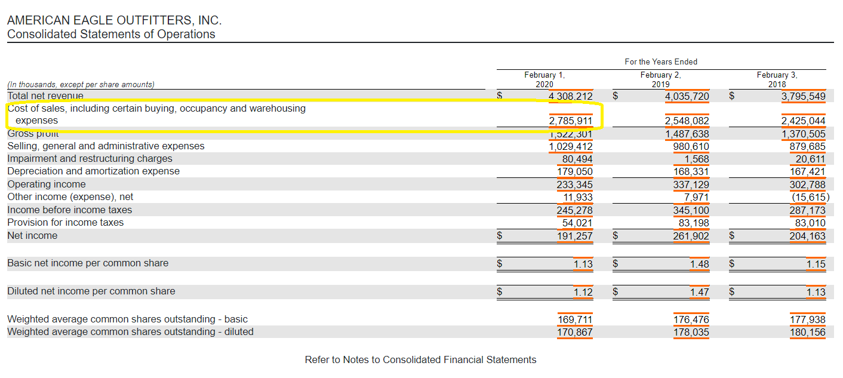Screen dimensions: 843x378
Task: Click the Operating income row label
Action: [47, 185]
